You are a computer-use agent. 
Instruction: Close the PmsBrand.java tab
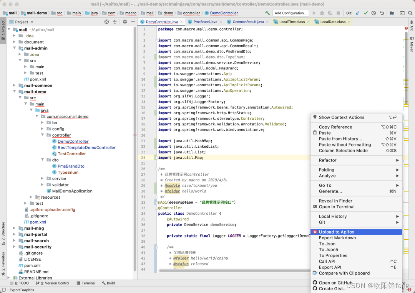coord(221,22)
